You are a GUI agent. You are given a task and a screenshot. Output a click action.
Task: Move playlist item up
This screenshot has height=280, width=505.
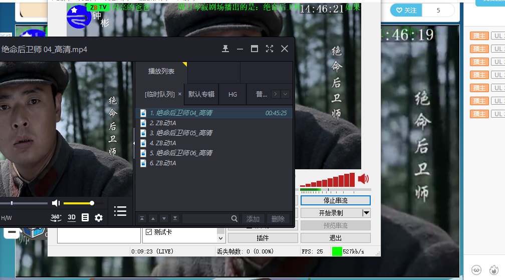click(x=153, y=218)
